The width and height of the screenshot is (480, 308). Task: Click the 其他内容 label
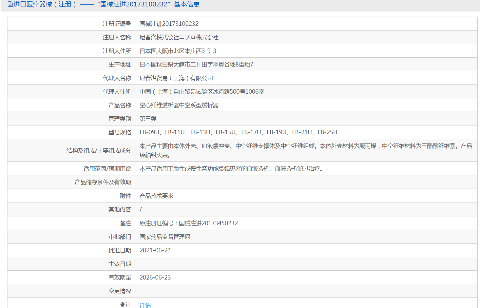[x=120, y=209]
